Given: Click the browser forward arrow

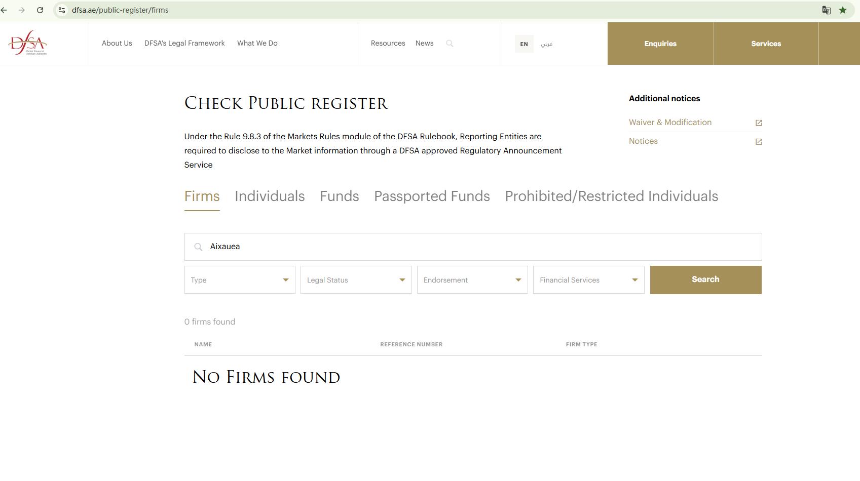Looking at the screenshot, I should (21, 10).
